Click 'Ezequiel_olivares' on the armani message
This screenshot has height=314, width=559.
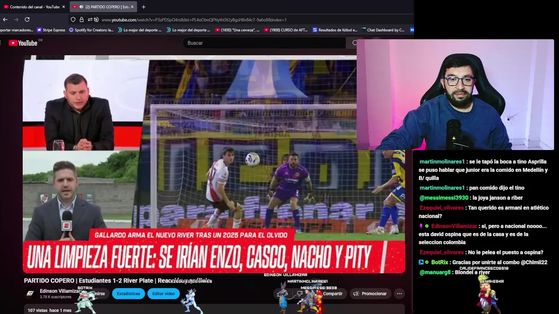[x=442, y=208]
